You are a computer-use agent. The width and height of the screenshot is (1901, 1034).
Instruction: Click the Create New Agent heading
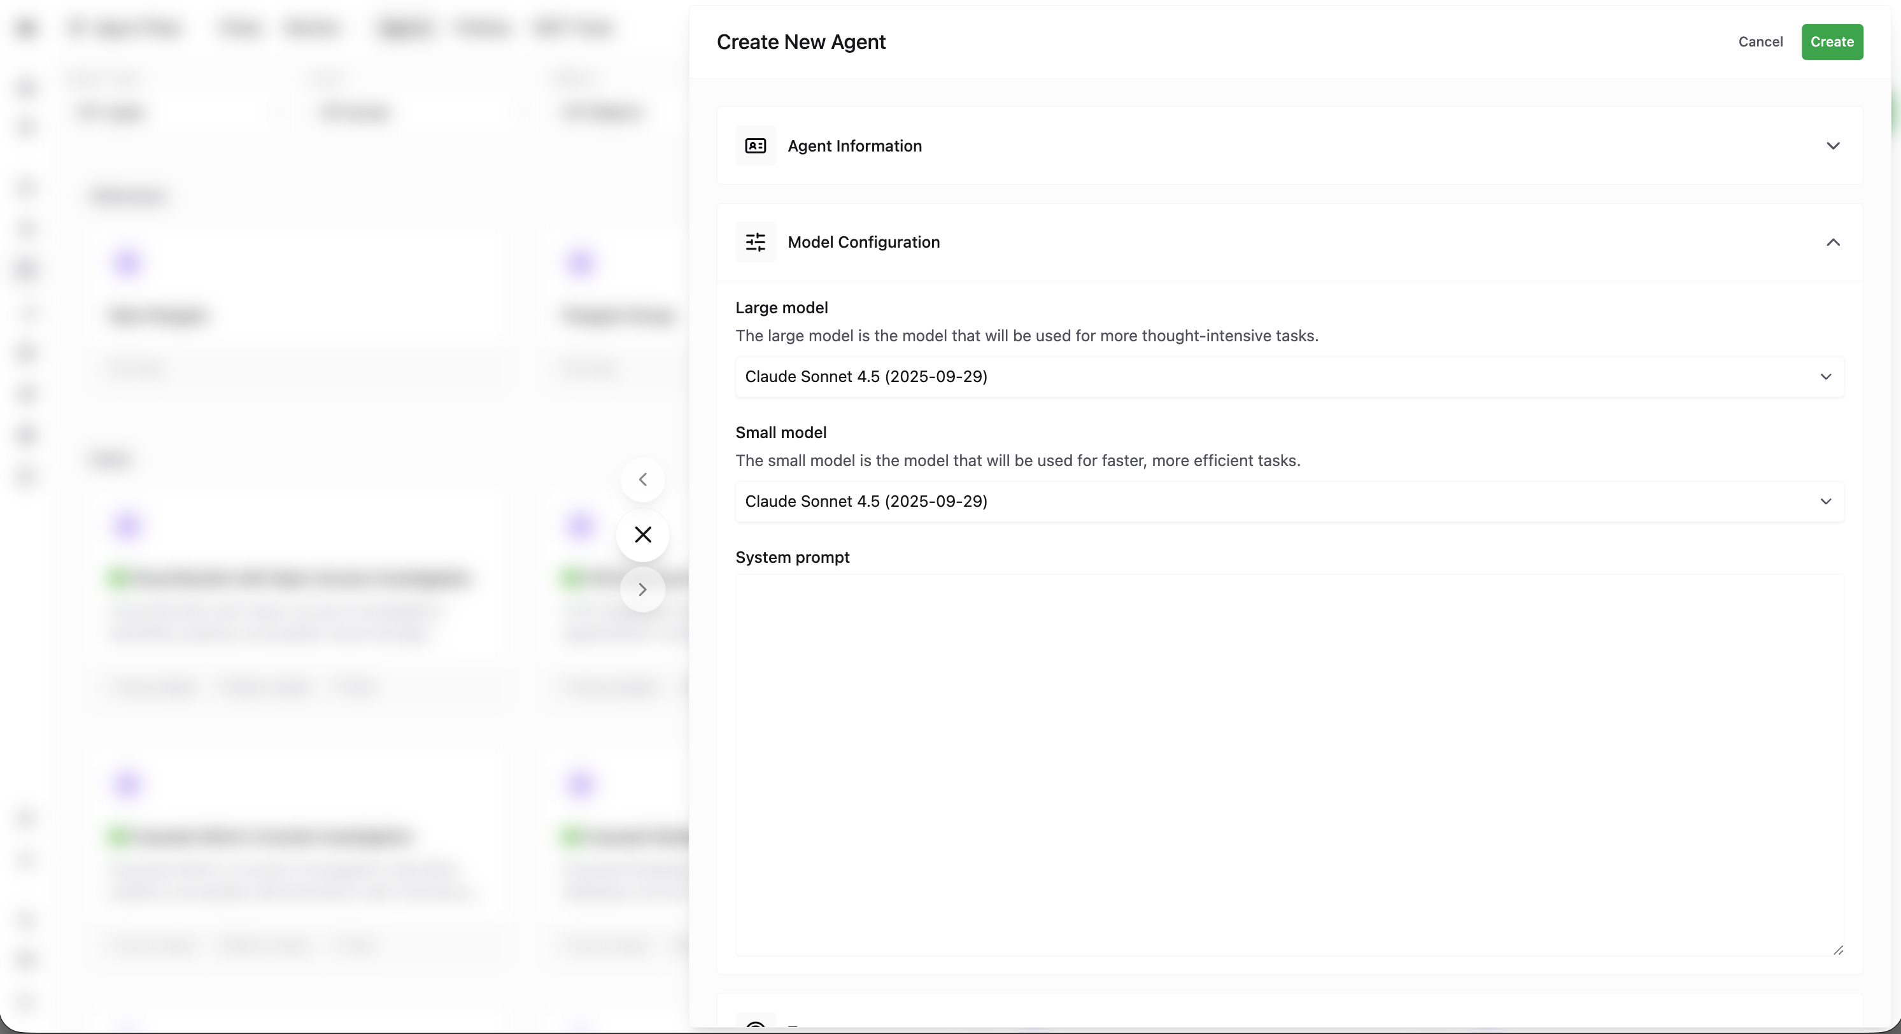(801, 42)
